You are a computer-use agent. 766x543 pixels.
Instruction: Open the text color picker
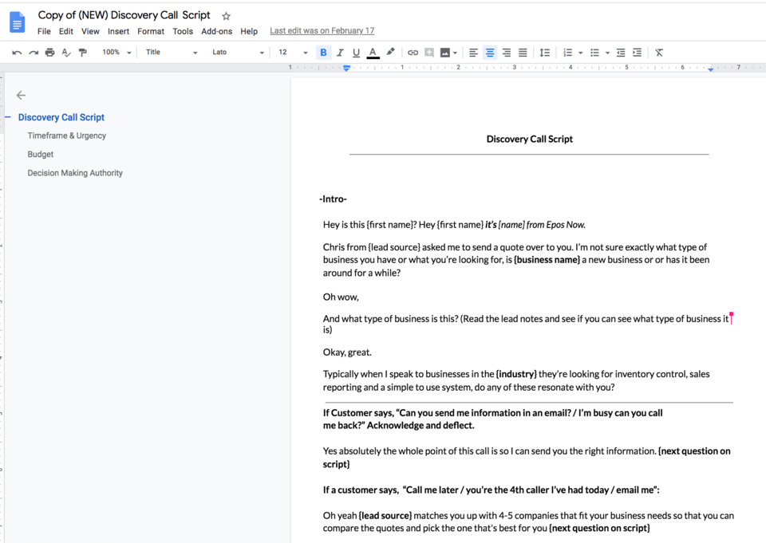click(x=373, y=53)
